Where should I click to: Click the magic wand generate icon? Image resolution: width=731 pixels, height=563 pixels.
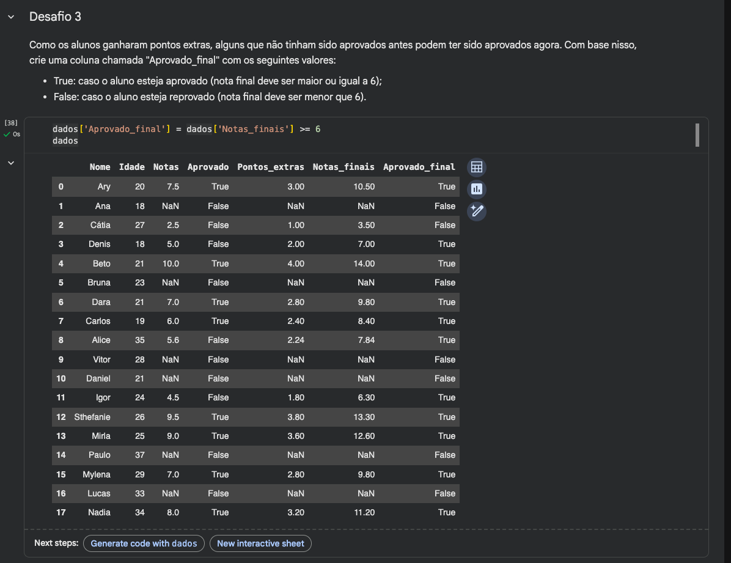[477, 212]
